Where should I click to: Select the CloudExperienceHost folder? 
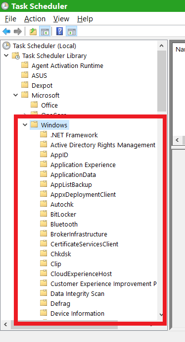click(x=81, y=274)
